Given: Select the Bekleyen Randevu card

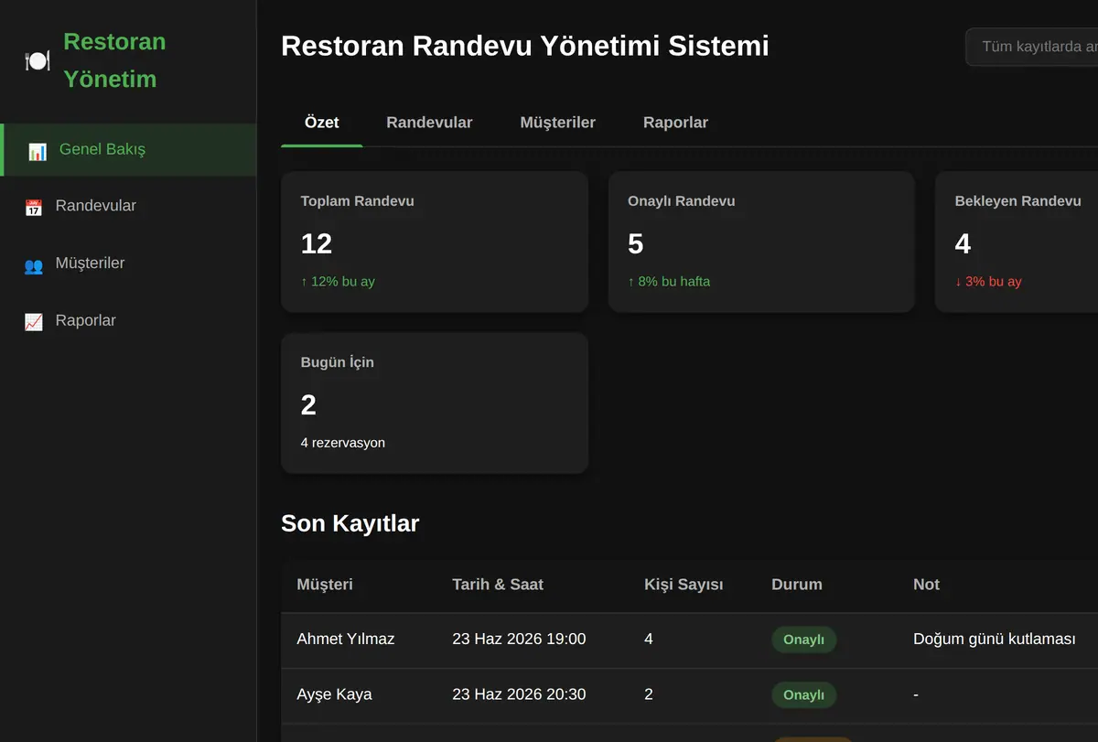Looking at the screenshot, I should [x=1017, y=242].
